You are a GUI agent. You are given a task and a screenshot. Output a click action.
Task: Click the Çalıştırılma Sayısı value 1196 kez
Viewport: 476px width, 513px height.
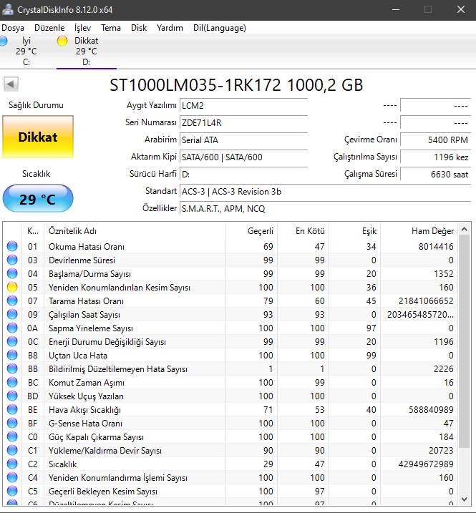click(436, 157)
